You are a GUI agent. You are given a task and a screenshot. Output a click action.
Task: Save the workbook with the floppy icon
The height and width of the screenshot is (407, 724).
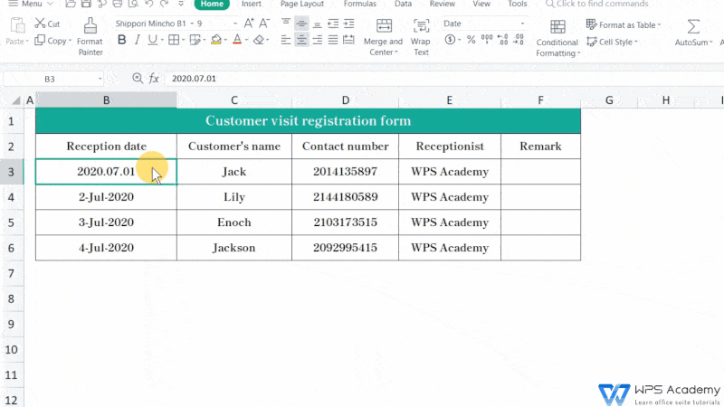(86, 4)
